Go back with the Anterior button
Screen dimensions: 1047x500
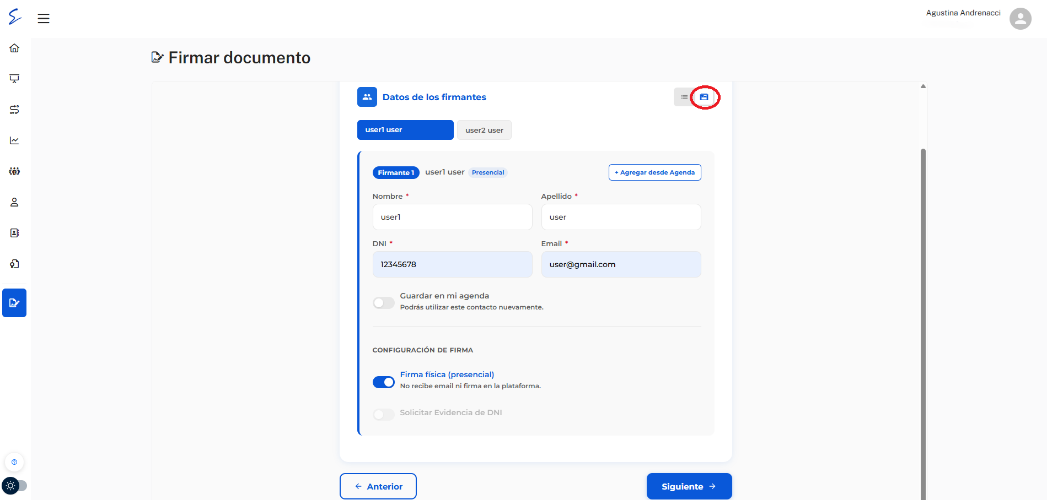[x=378, y=486]
